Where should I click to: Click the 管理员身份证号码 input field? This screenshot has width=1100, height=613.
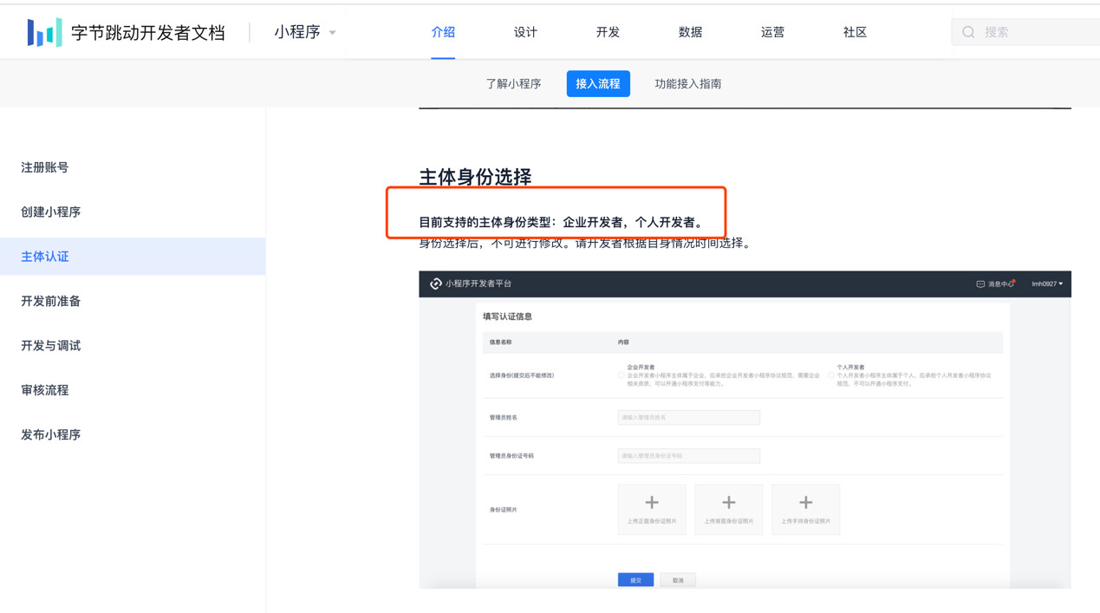pos(689,455)
